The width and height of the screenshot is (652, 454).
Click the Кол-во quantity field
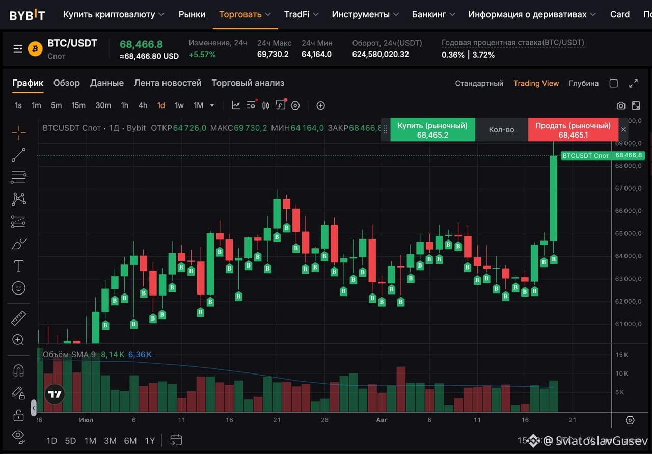[x=502, y=130]
